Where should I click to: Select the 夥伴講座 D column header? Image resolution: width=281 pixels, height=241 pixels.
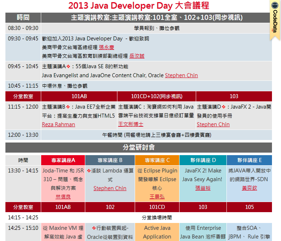(203, 160)
